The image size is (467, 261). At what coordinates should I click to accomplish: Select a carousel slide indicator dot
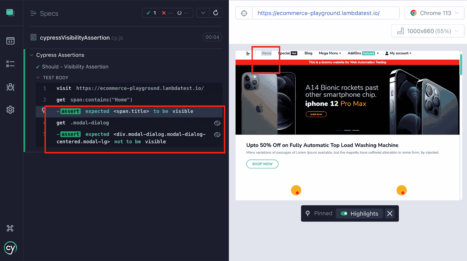pyautogui.click(x=348, y=130)
